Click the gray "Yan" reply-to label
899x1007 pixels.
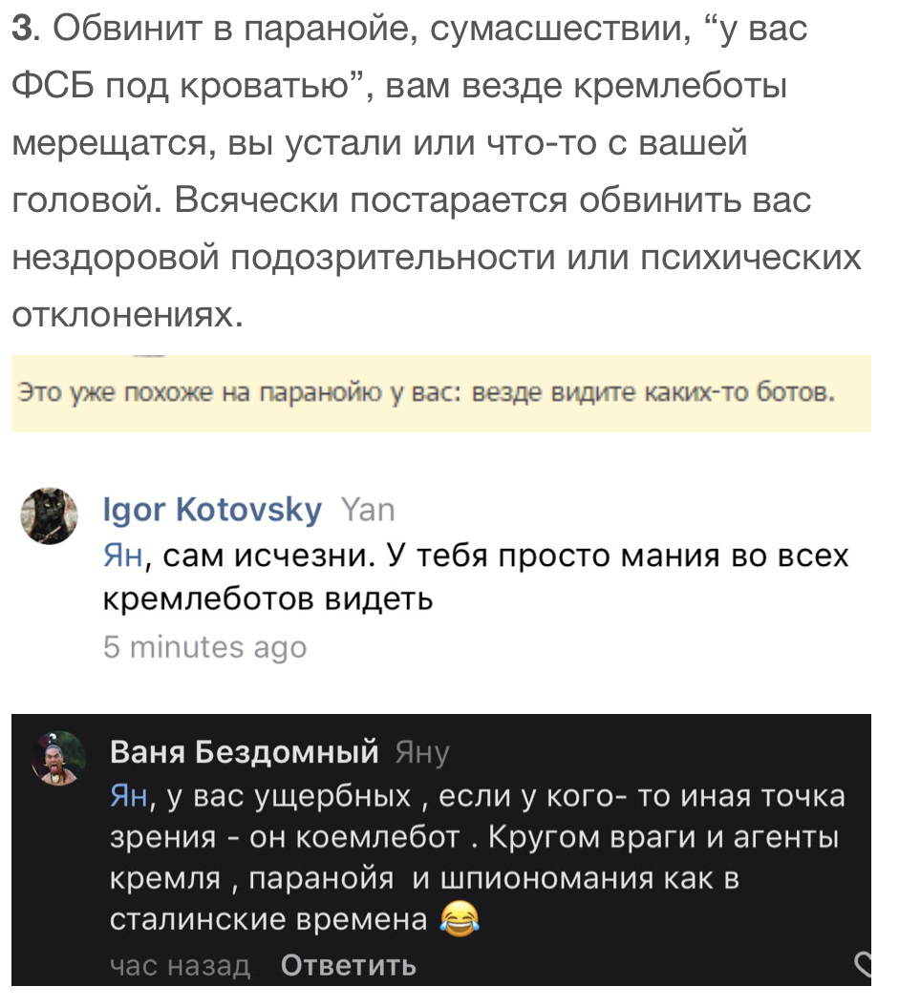tap(367, 511)
